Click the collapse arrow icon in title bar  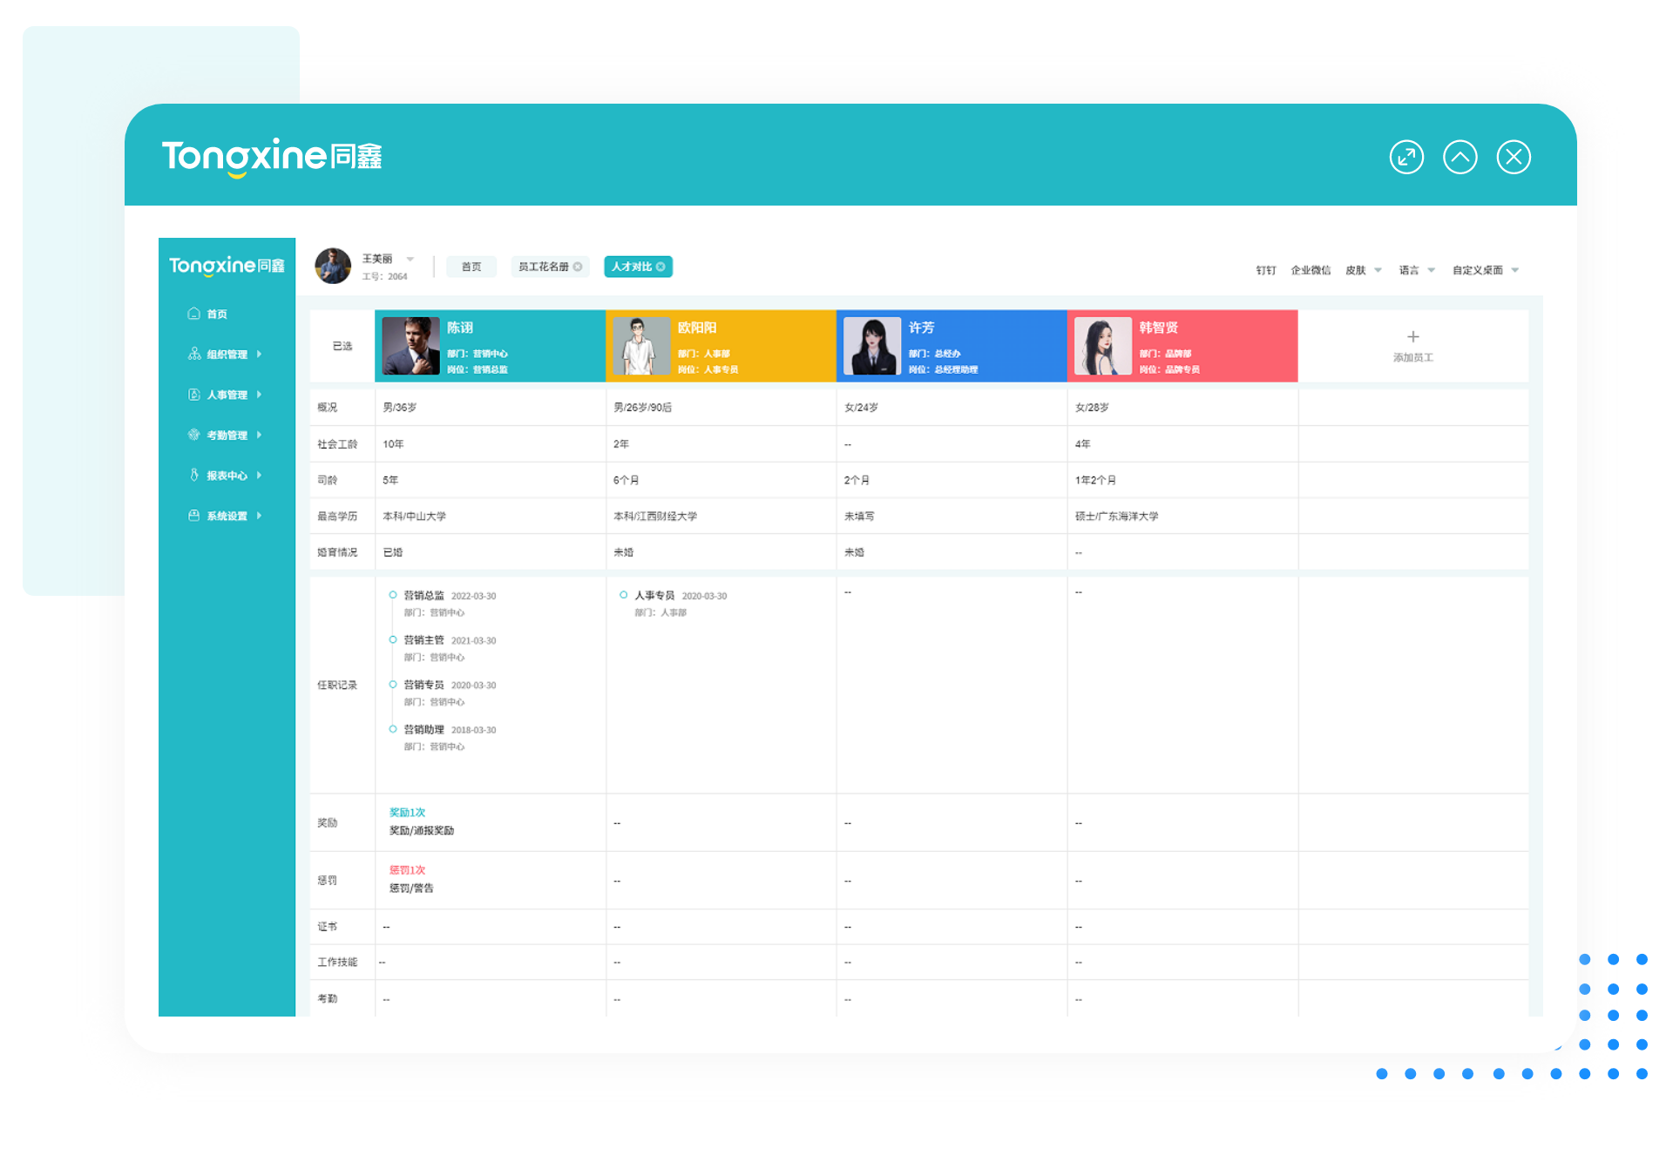click(x=1460, y=157)
